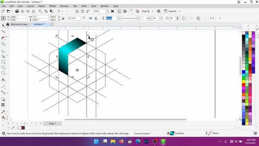
Task: Click the Print icon
Action: [x=34, y=11]
